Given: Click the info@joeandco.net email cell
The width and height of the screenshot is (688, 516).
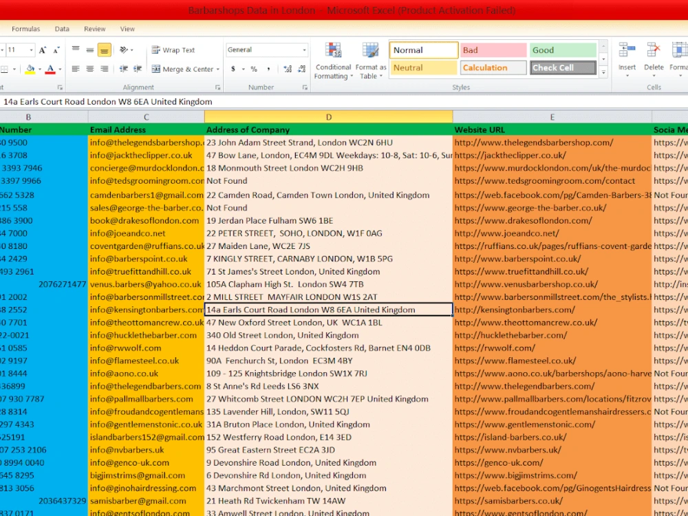Looking at the screenshot, I should point(146,233).
